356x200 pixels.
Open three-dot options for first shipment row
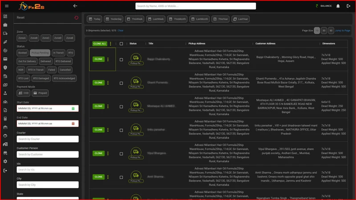[108, 59]
